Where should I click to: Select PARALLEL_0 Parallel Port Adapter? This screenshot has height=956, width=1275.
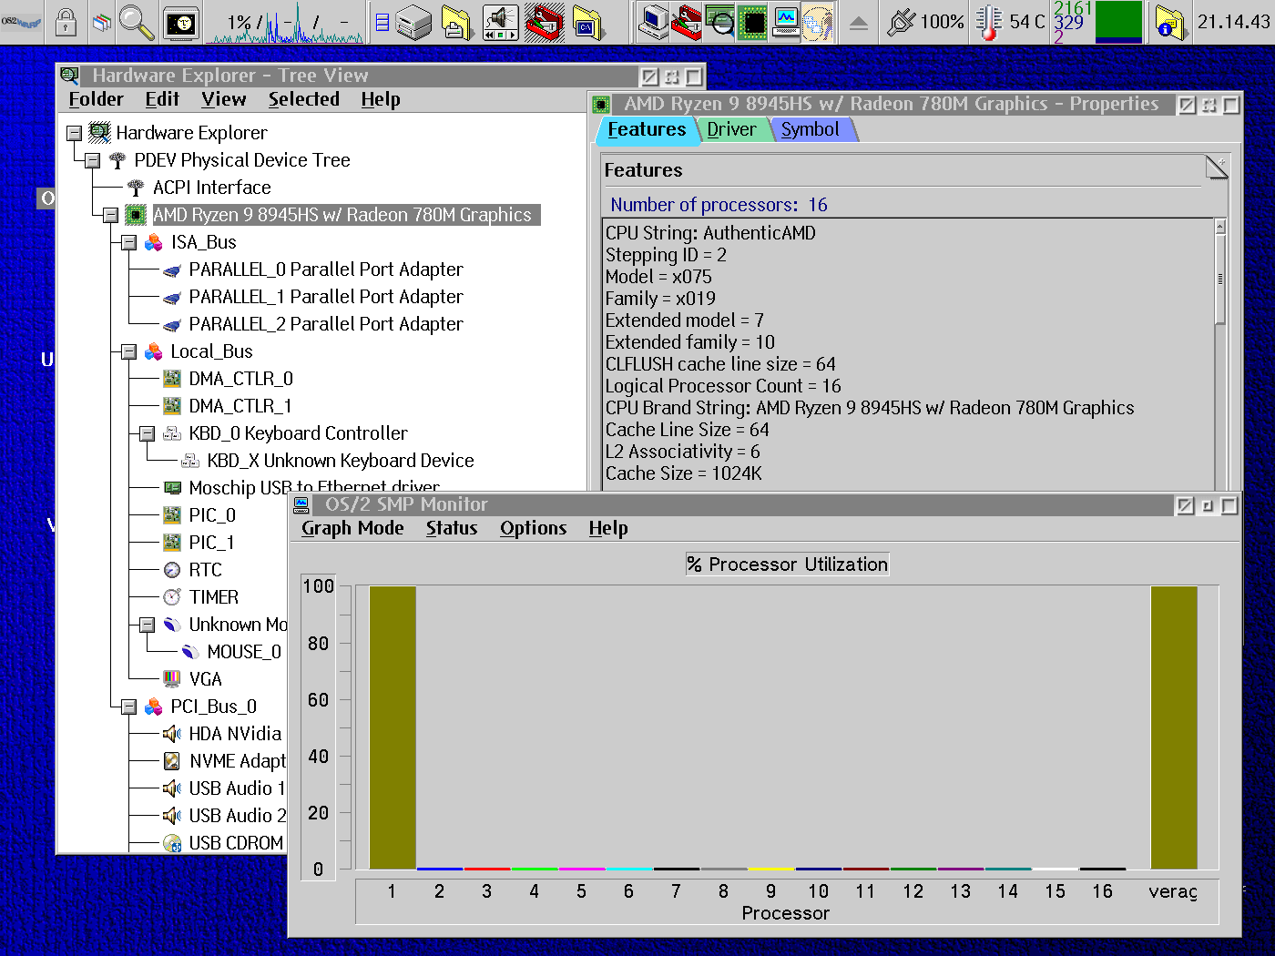tap(325, 270)
